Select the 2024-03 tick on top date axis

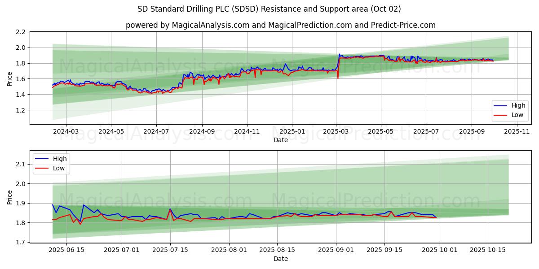click(66, 132)
